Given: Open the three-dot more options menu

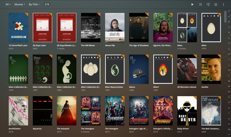Looking at the screenshot, I should coord(223,5).
